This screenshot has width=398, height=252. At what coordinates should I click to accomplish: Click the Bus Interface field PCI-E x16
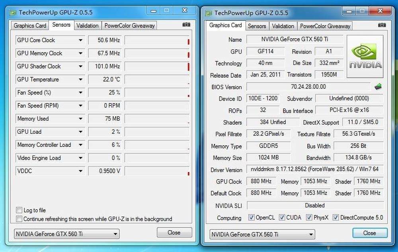point(349,110)
